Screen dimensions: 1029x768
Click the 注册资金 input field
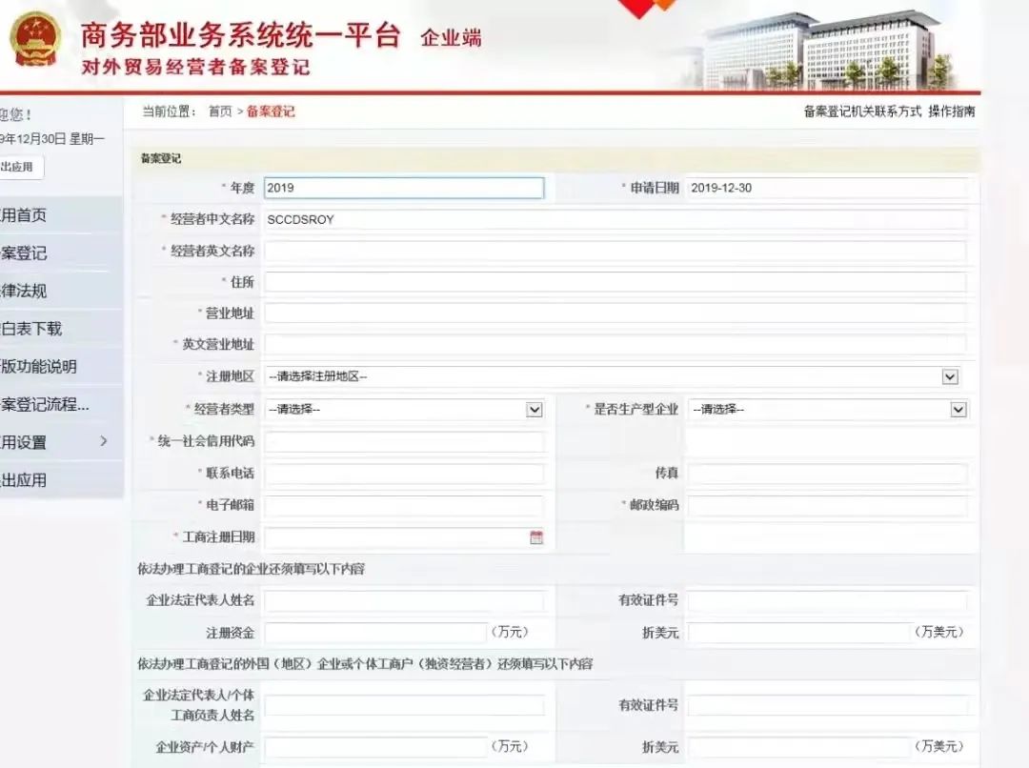[x=375, y=633]
